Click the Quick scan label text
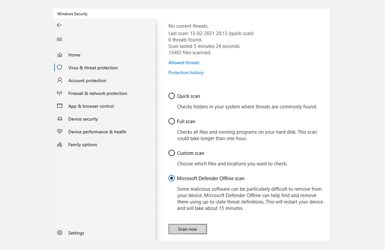385x250 pixels. [x=188, y=96]
